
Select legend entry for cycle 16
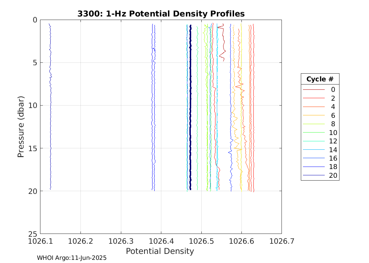click(x=320, y=158)
